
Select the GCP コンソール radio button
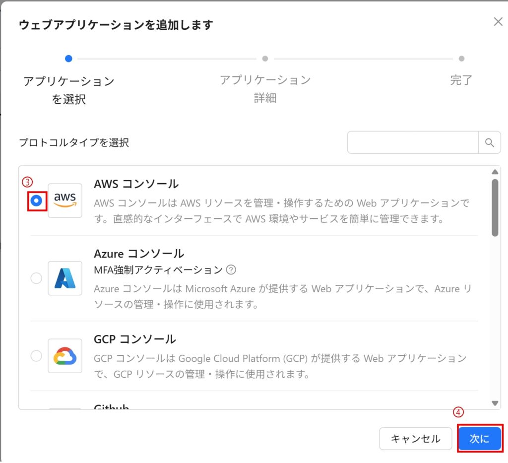(x=36, y=356)
